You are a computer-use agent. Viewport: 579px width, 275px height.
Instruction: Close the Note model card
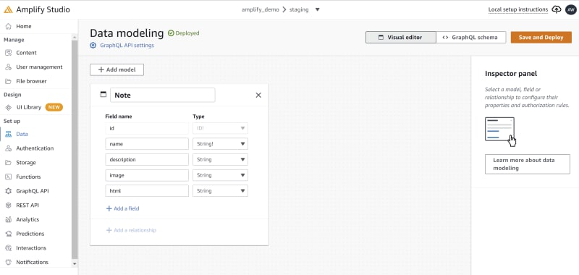[x=258, y=96]
